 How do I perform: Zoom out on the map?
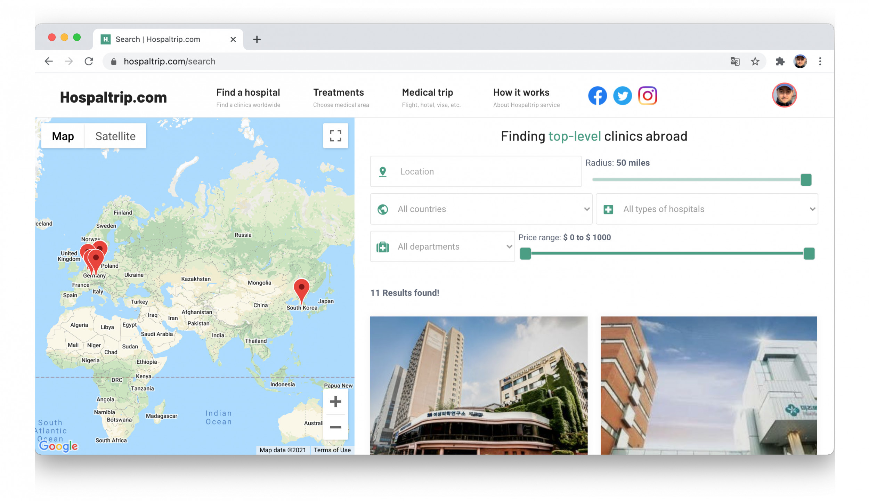click(x=335, y=427)
